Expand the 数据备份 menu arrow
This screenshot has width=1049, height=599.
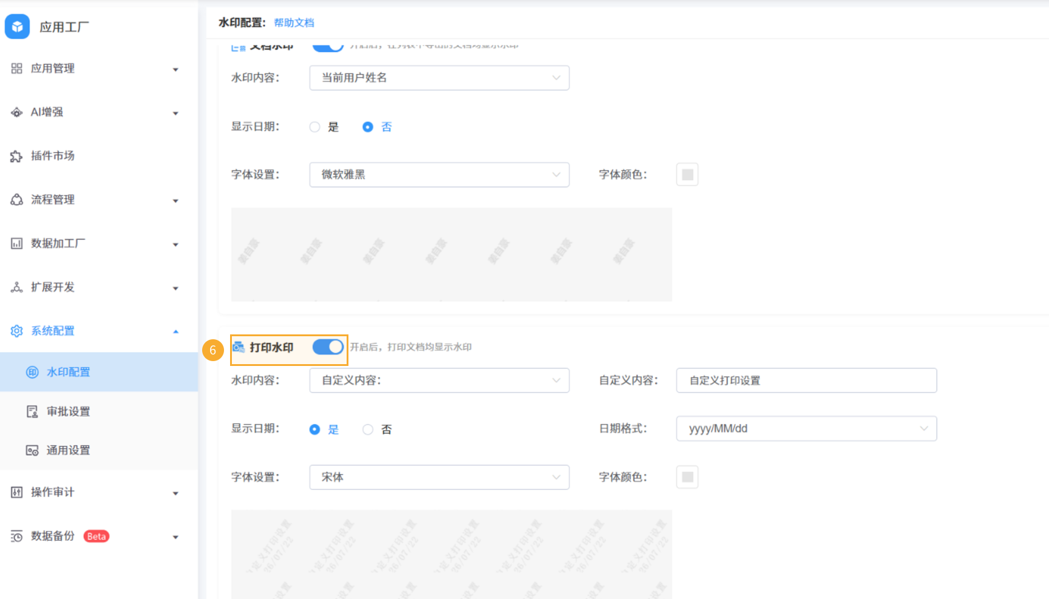click(x=175, y=536)
